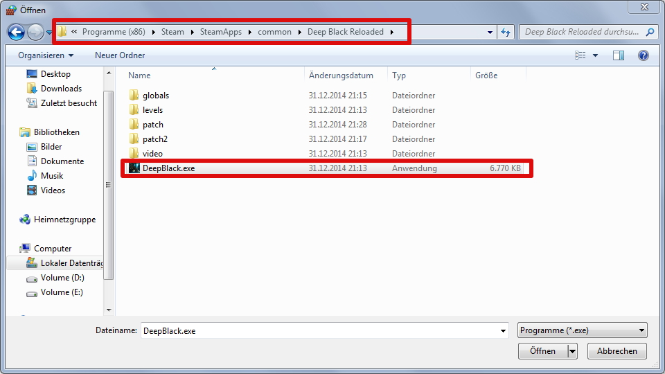
Task: Select the video folder
Action: tap(152, 154)
